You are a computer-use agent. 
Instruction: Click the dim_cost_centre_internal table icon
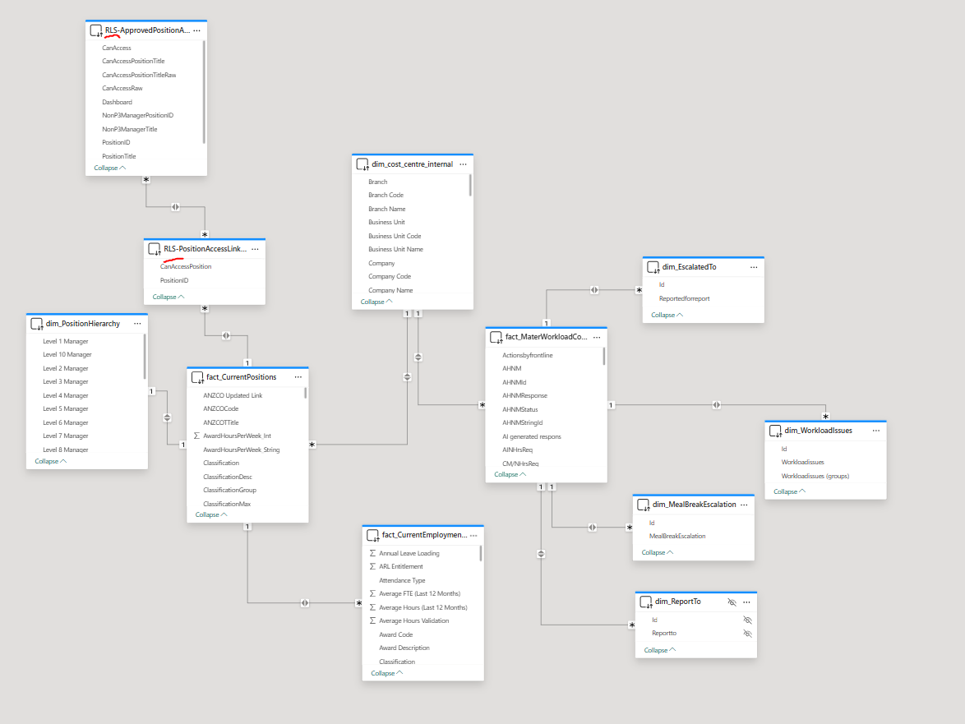pyautogui.click(x=362, y=165)
